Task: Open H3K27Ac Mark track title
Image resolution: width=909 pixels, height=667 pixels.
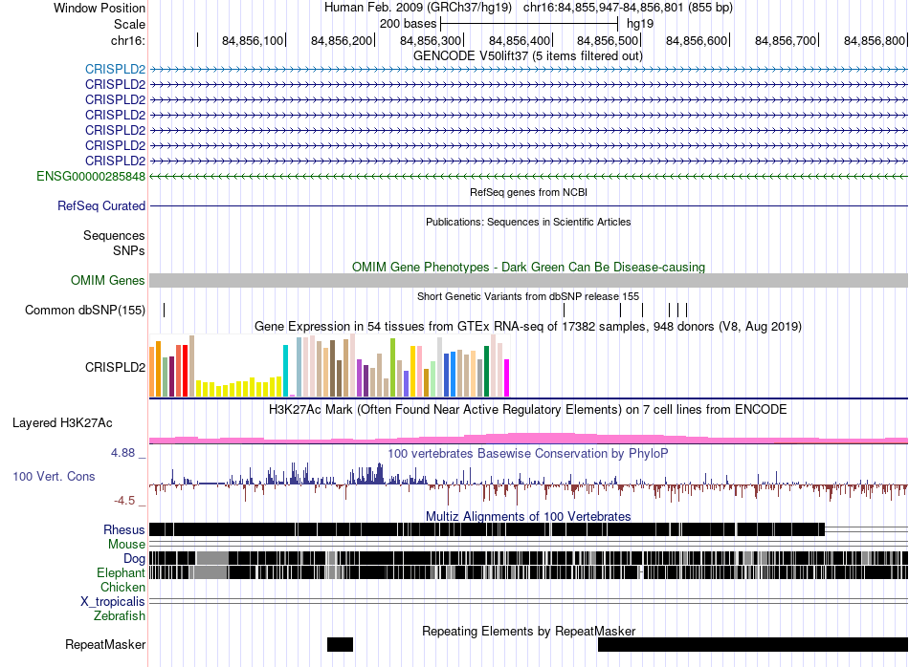Action: click(528, 410)
